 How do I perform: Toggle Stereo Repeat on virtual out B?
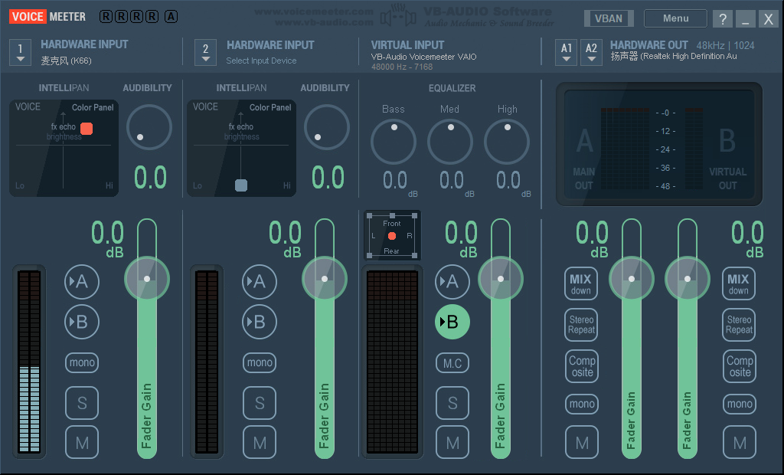click(x=739, y=325)
